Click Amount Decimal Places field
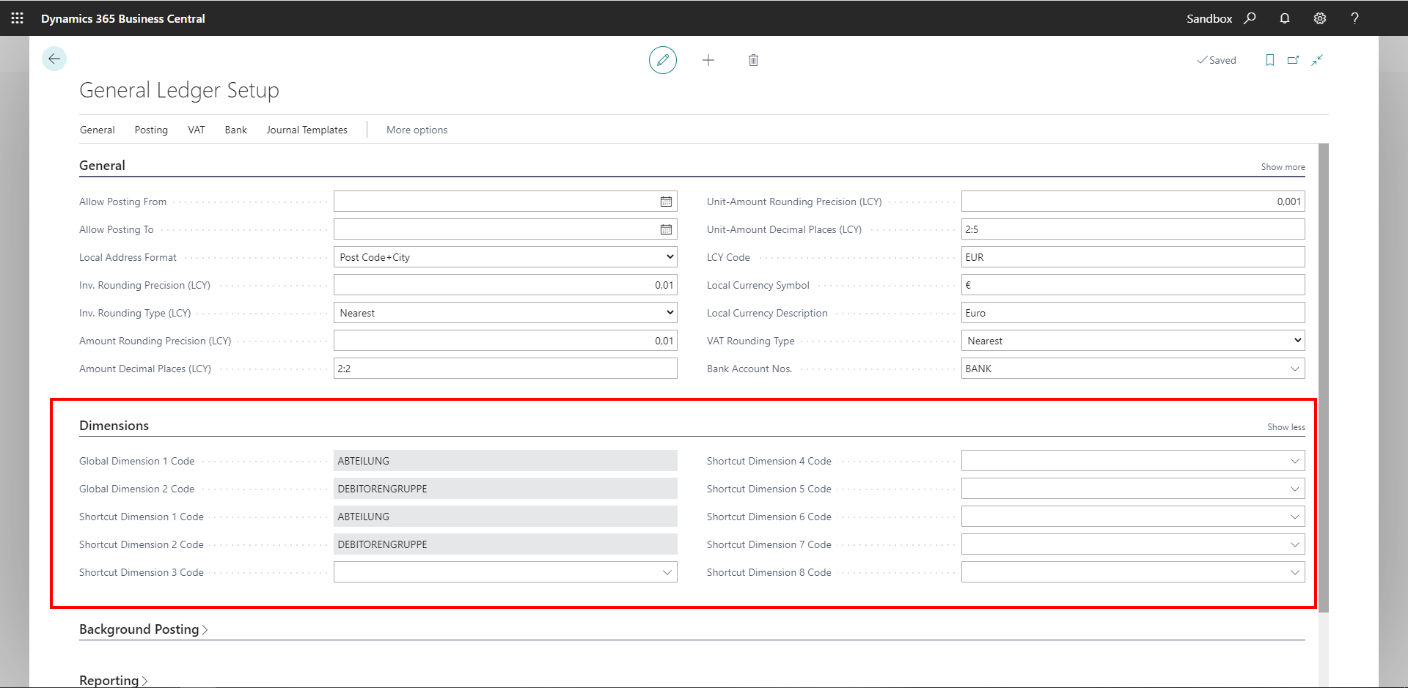The height and width of the screenshot is (688, 1408). tap(505, 369)
